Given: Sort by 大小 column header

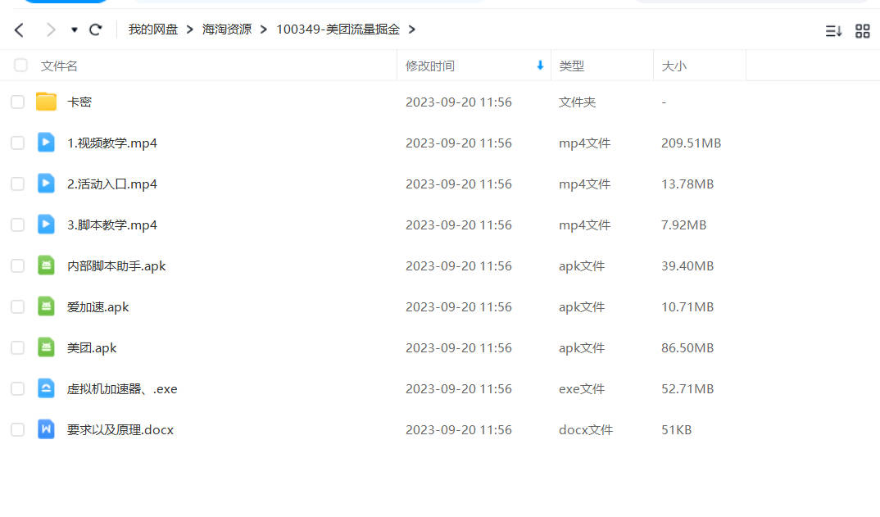Looking at the screenshot, I should [x=674, y=66].
